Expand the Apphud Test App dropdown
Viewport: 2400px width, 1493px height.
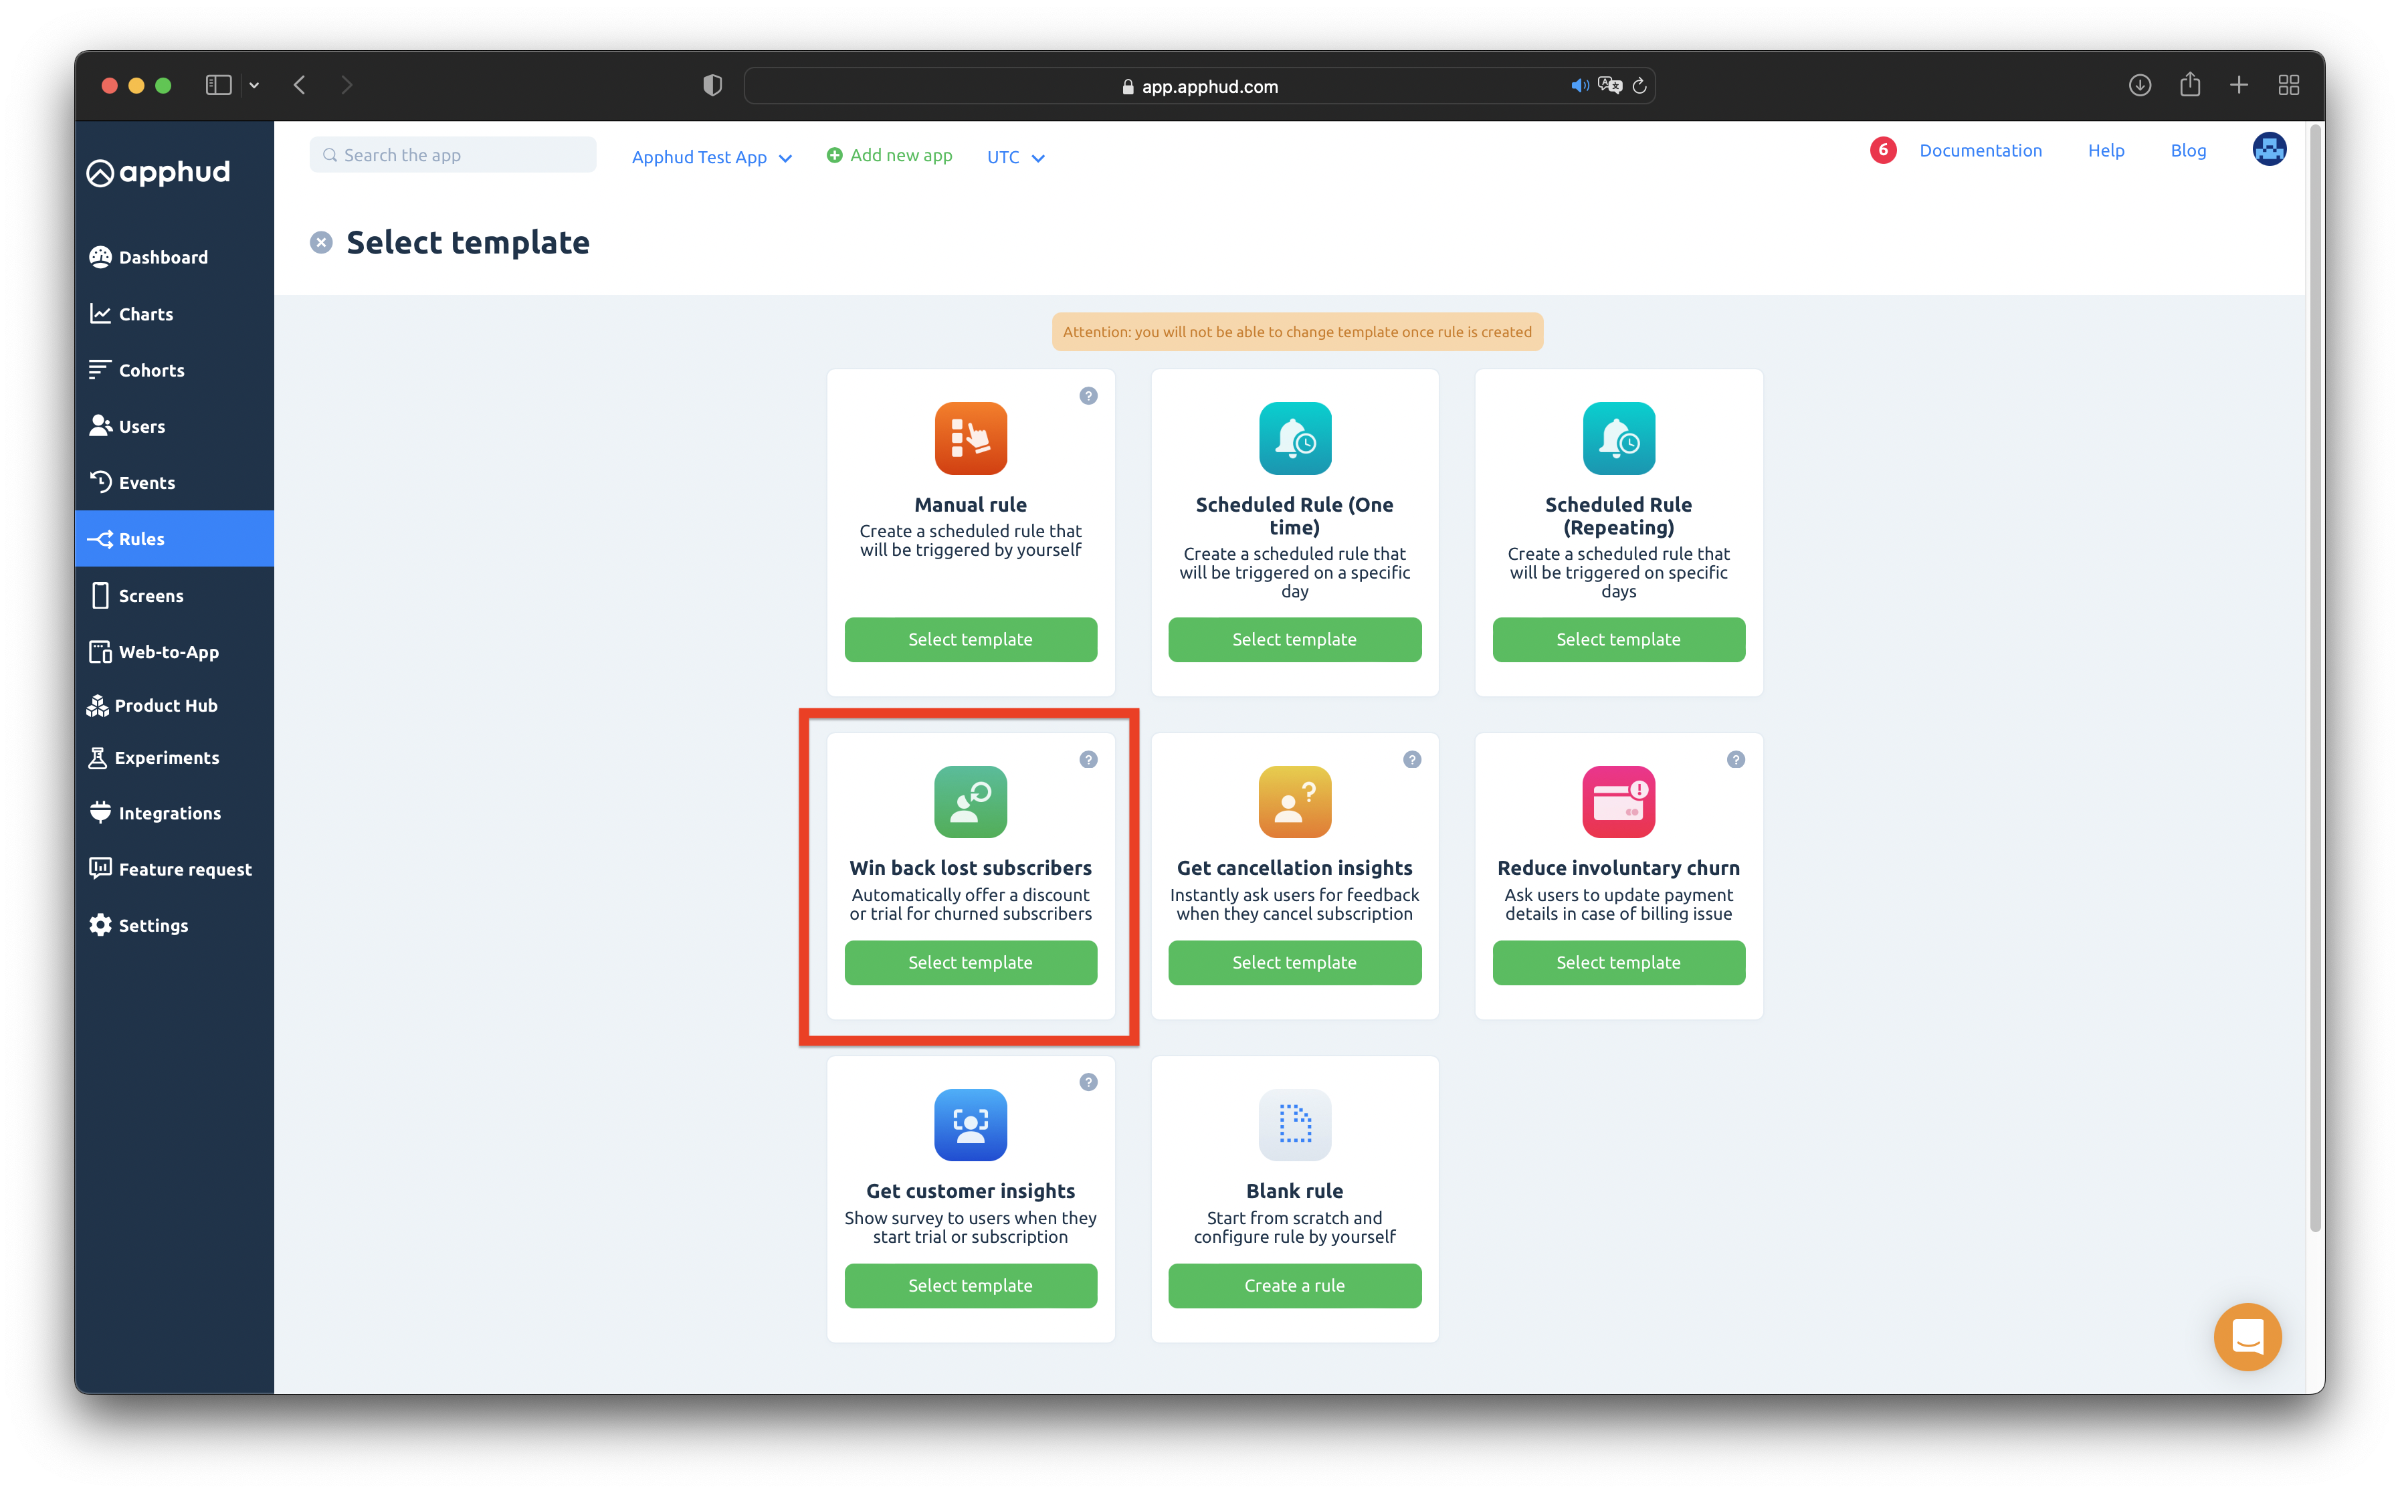click(711, 157)
